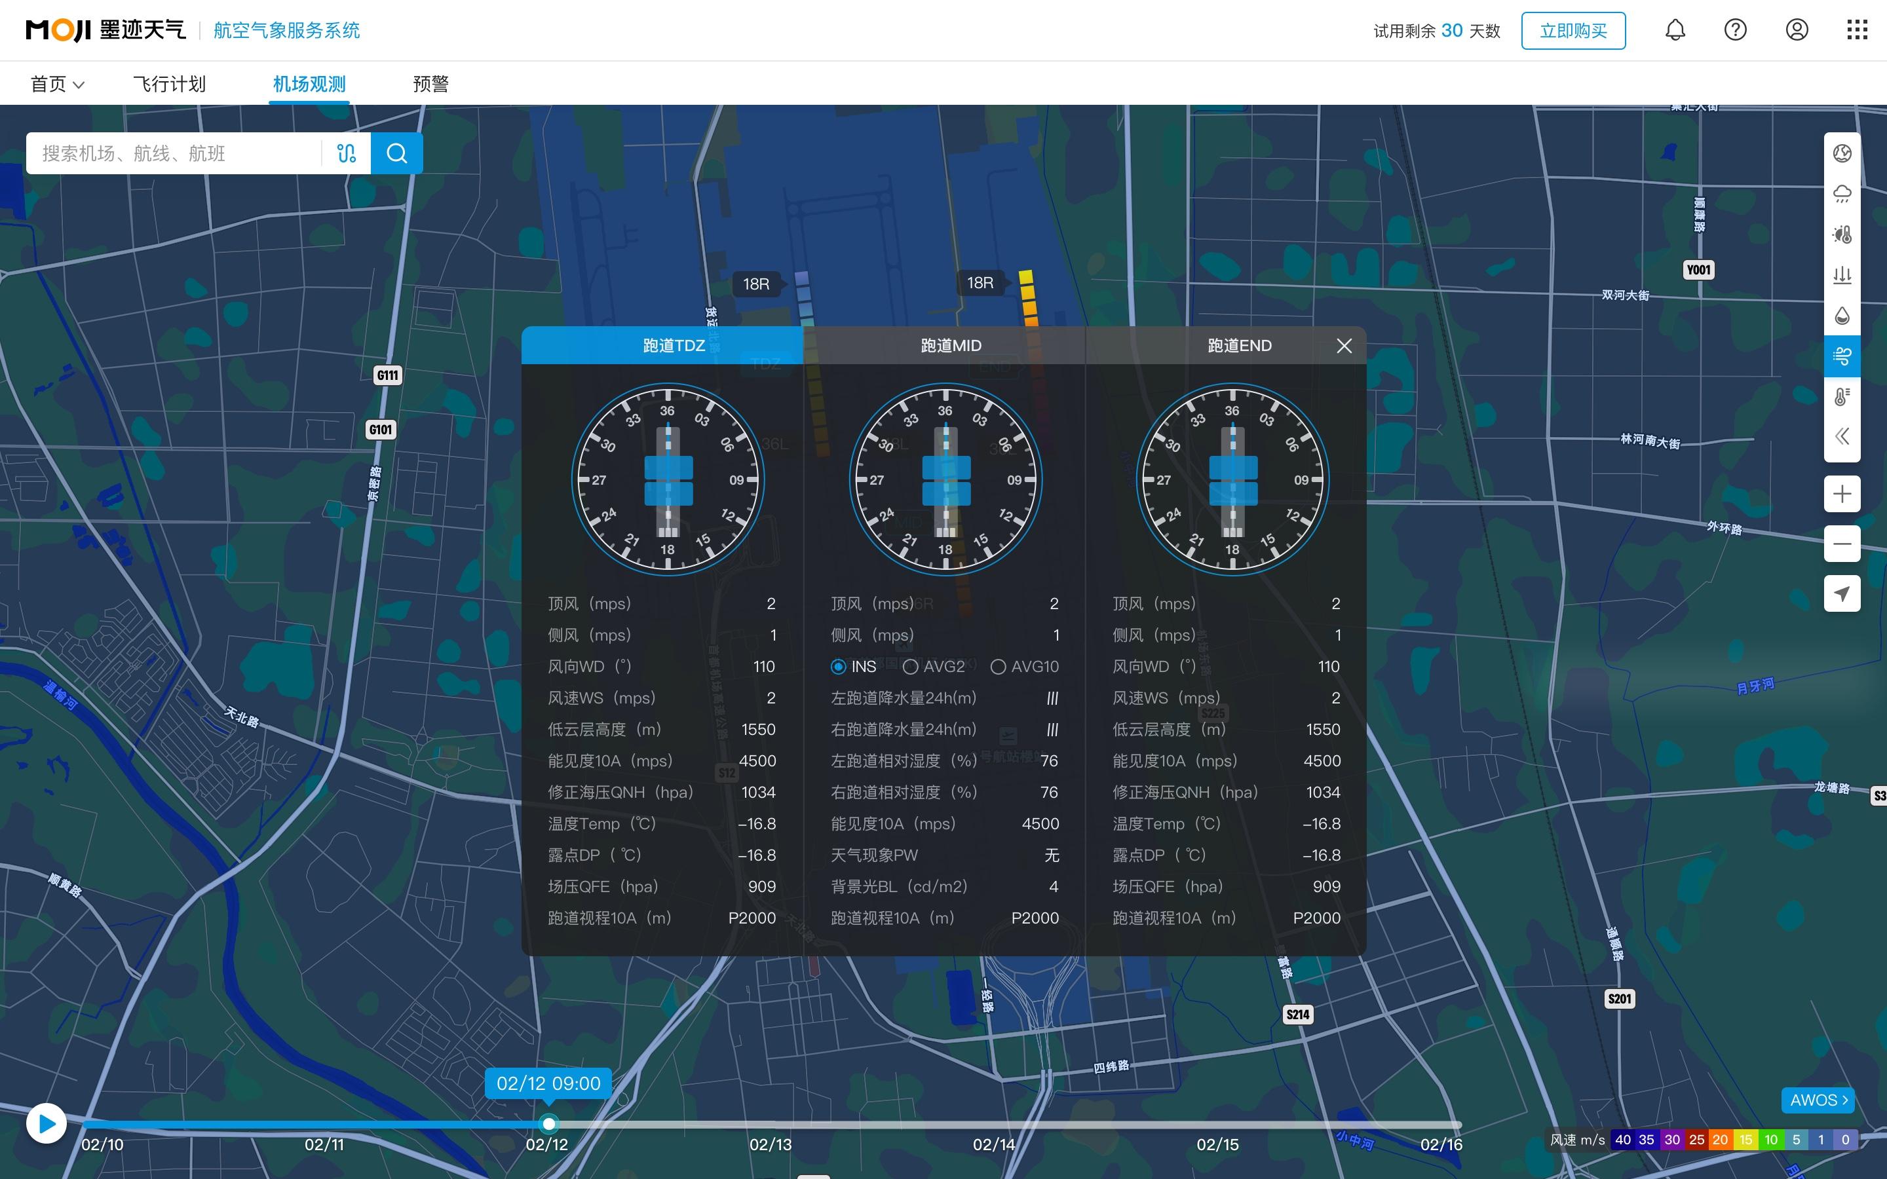Click the 立即购买 button
The width and height of the screenshot is (1887, 1179).
(1572, 30)
